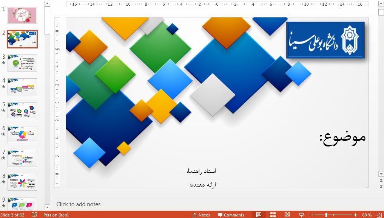This screenshot has width=384, height=218.
Task: Click the spell check icon in status bar
Action: click(x=34, y=215)
